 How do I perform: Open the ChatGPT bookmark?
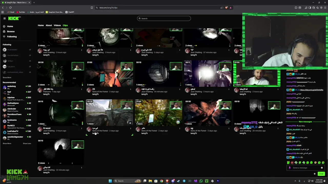(70, 12)
